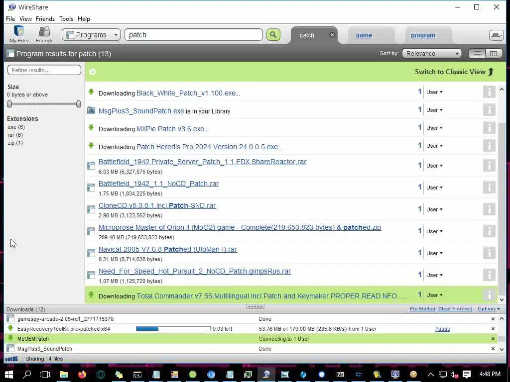
Task: Open top-right media player dropdown button
Action: click(496, 35)
